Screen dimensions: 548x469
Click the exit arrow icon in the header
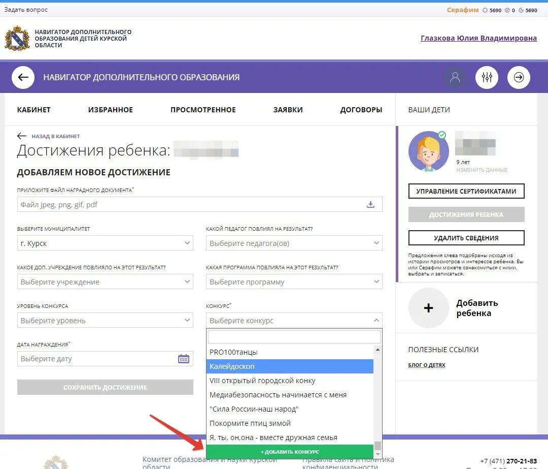[519, 77]
